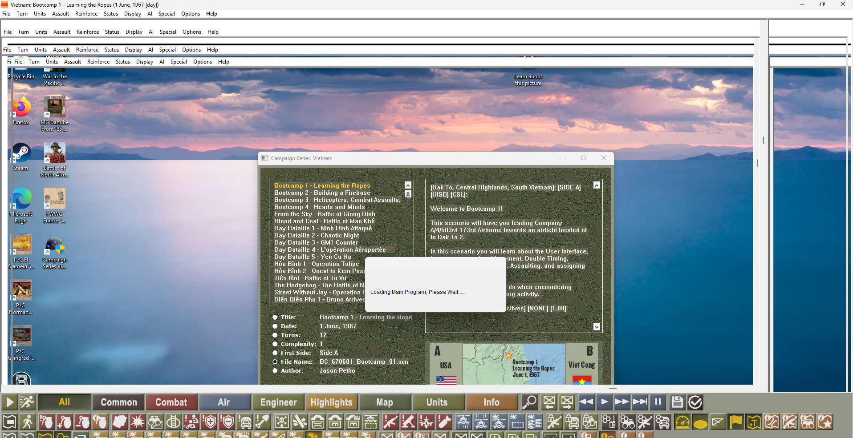Select next unit with right-arrow box icon

click(567, 402)
